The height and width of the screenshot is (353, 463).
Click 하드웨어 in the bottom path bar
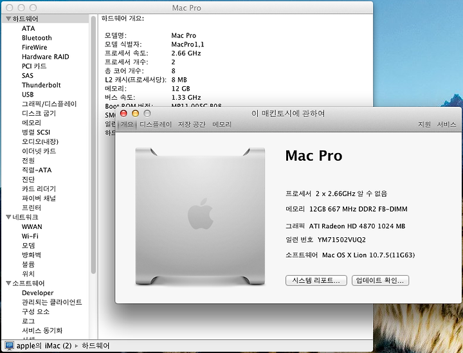point(95,346)
